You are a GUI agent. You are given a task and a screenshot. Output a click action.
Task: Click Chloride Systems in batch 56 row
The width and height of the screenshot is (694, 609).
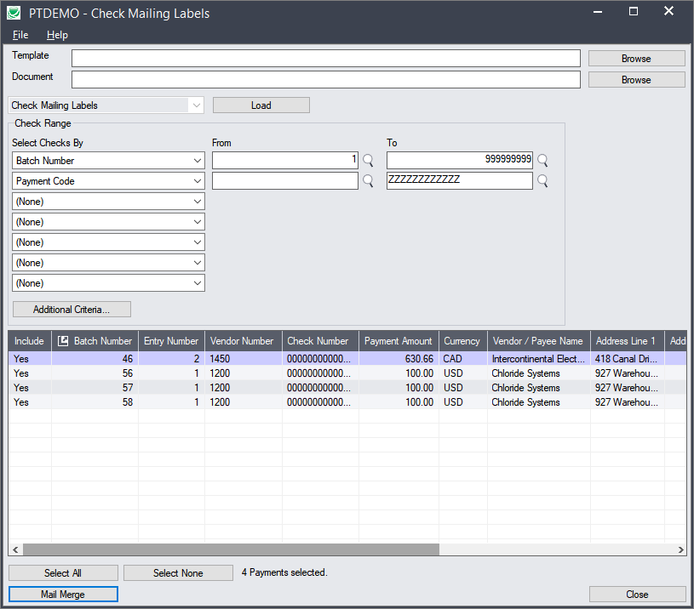point(539,373)
